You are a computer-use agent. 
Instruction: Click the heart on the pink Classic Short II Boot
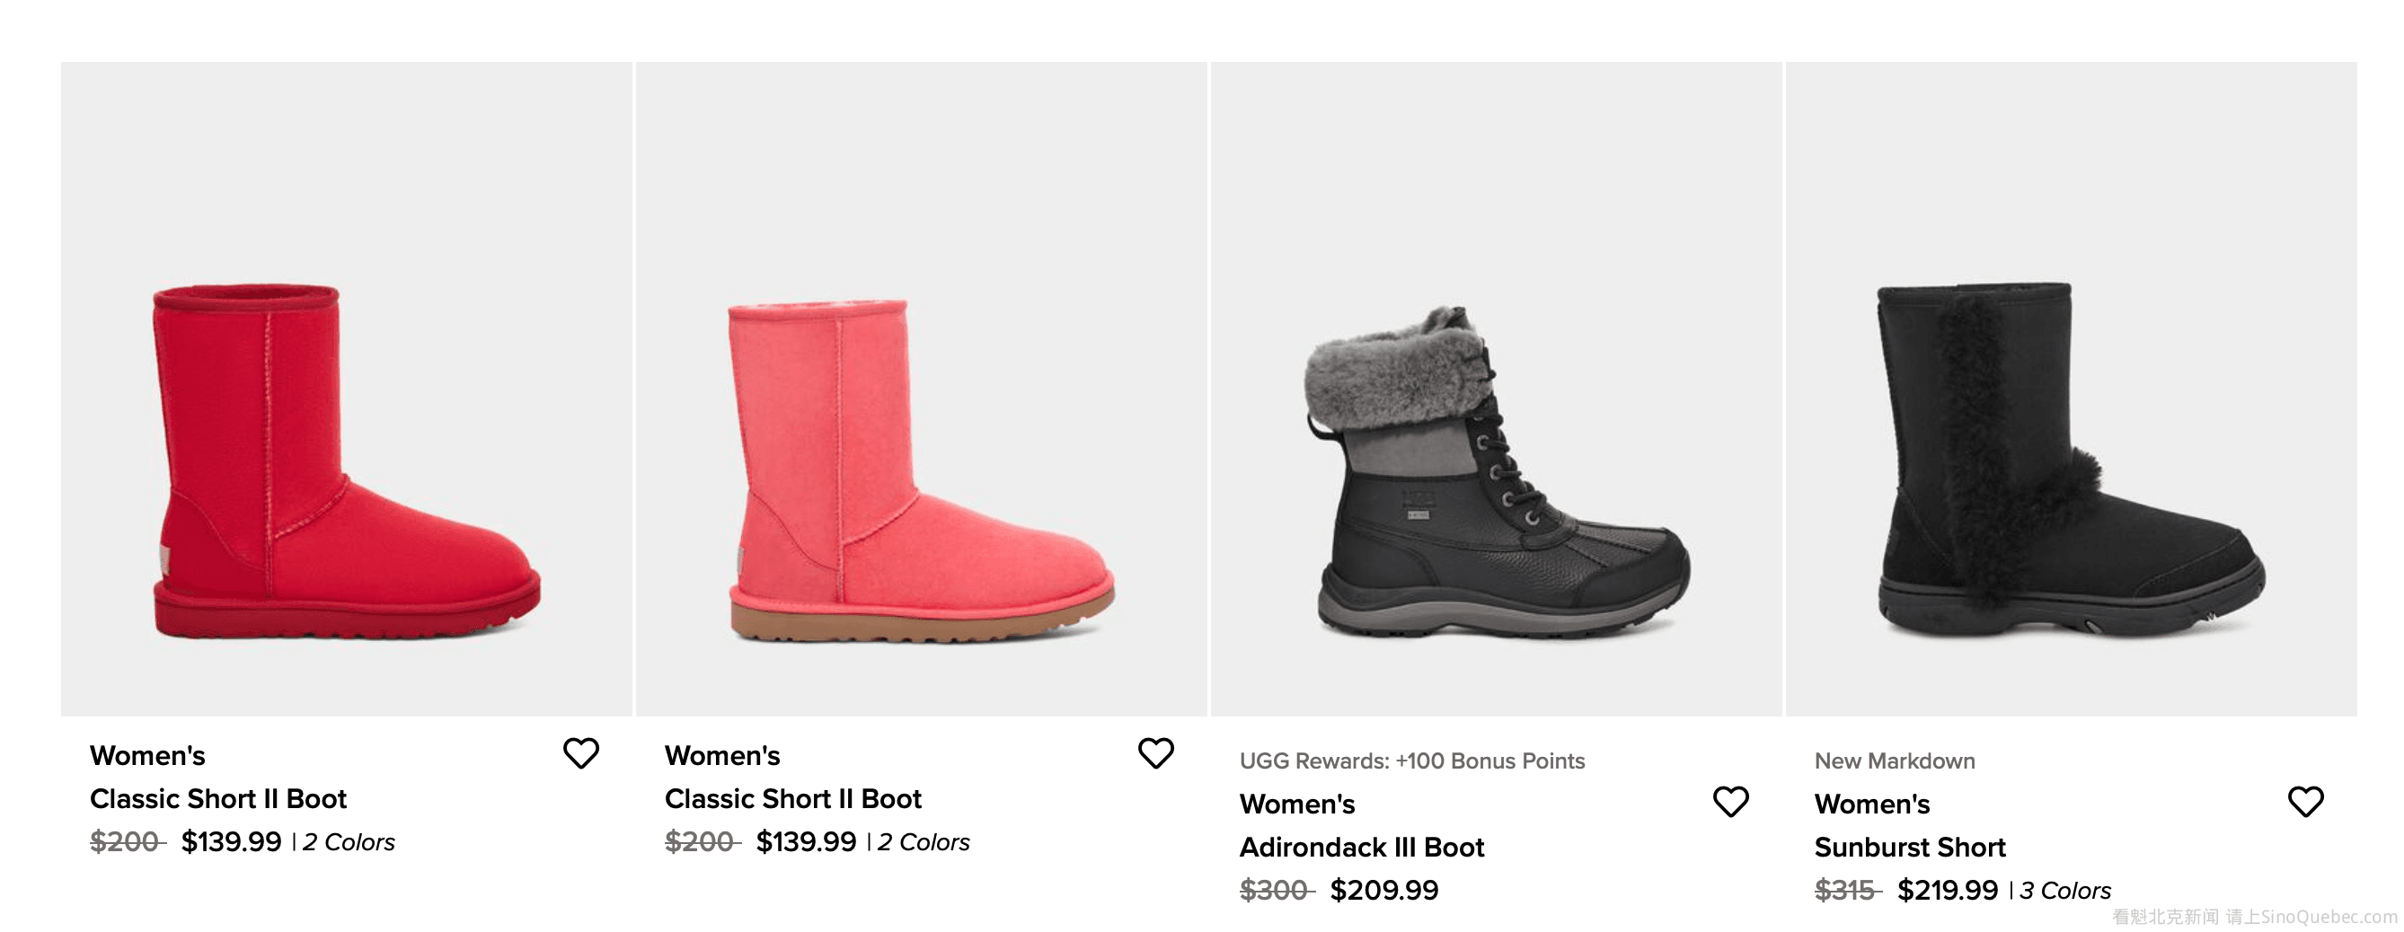1155,753
